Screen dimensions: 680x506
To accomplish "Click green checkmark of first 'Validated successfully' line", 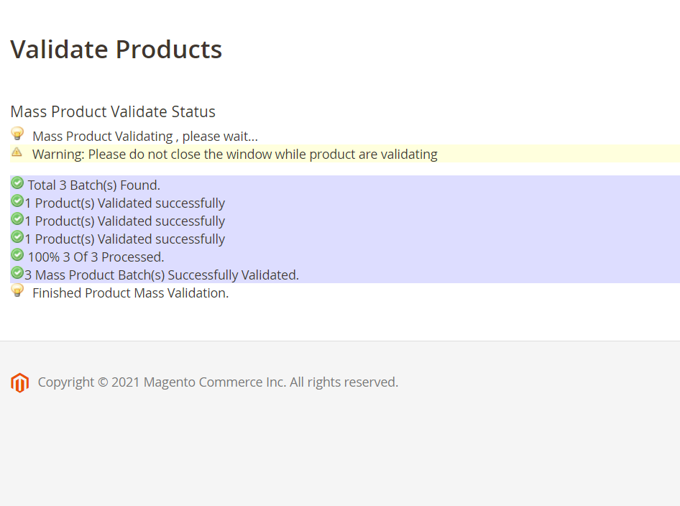I will (17, 201).
